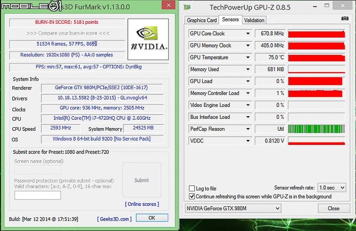Image resolution: width=356 pixels, height=231 pixels.
Task: Click the 670.8 MHz core clock value
Action: [270, 34]
